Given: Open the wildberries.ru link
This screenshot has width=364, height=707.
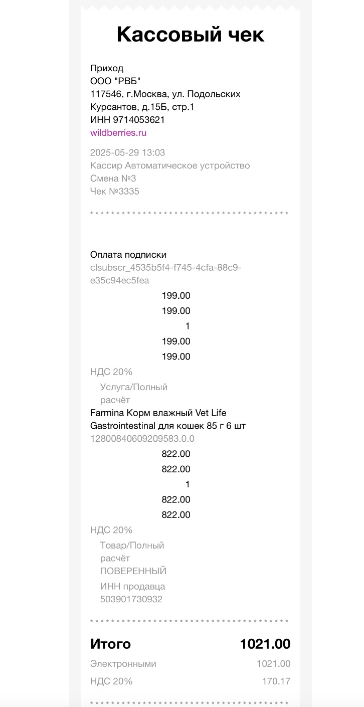Looking at the screenshot, I should tap(118, 133).
